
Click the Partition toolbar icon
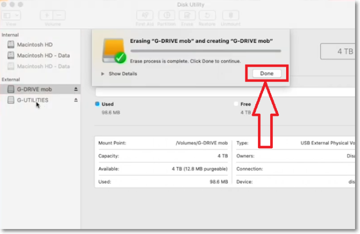[166, 15]
